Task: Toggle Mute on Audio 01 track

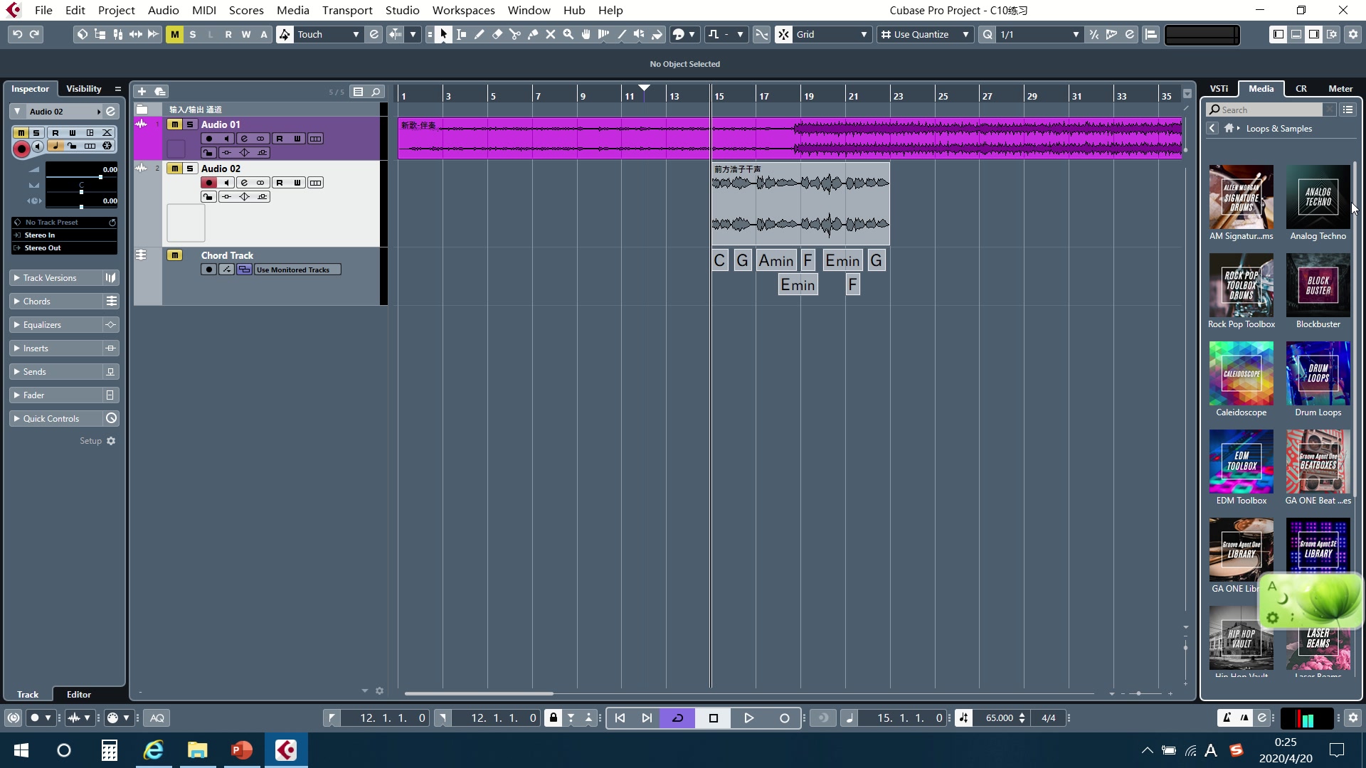Action: (174, 124)
